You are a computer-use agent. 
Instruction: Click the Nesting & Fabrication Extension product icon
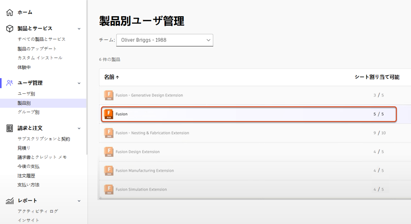[109, 133]
